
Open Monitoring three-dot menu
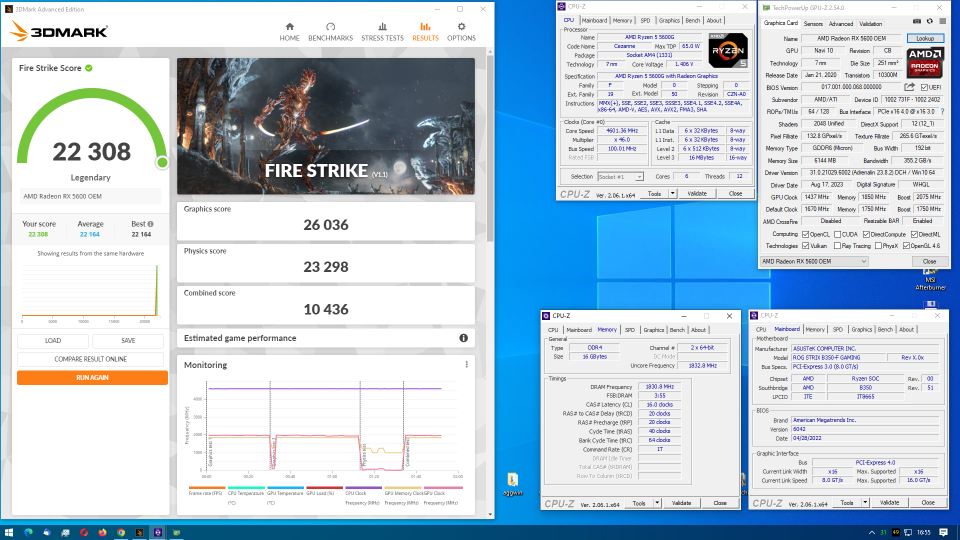466,364
